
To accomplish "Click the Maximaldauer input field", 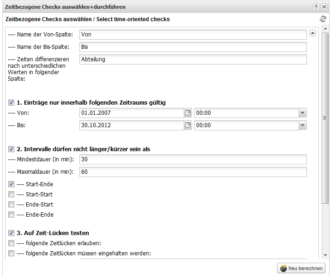I will coord(193,172).
